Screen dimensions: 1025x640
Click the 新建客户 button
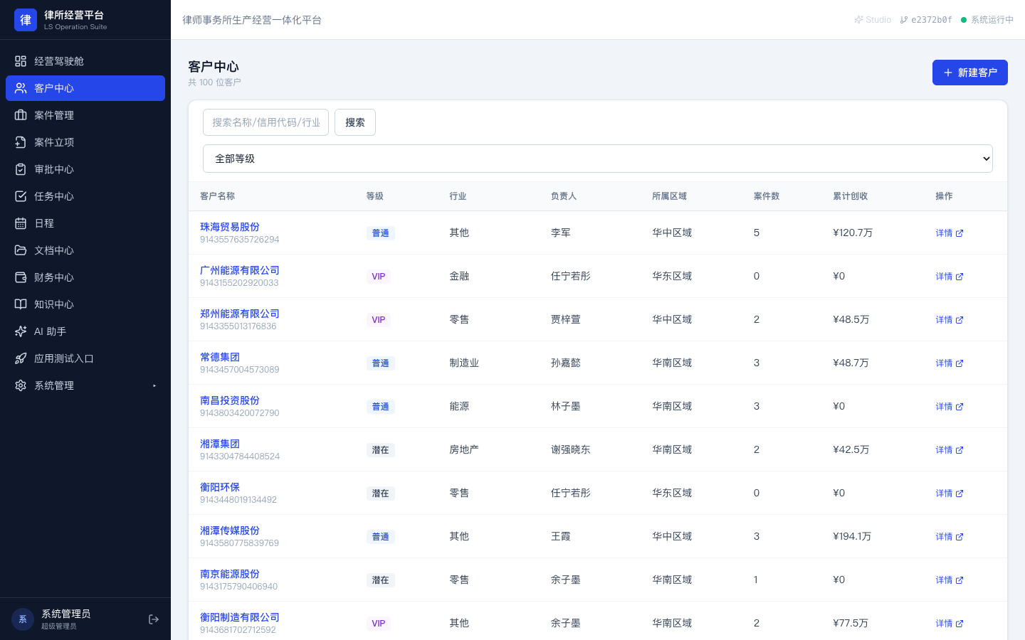[x=969, y=73]
